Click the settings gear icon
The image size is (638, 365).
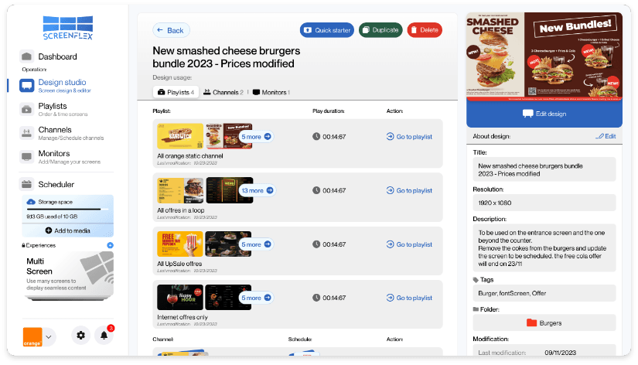pos(81,336)
